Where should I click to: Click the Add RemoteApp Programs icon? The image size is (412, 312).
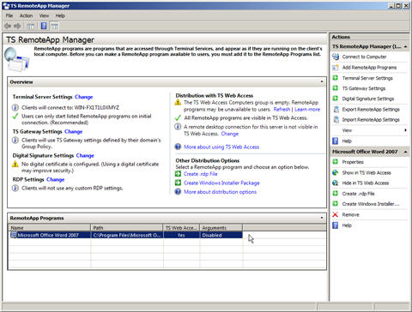point(336,68)
